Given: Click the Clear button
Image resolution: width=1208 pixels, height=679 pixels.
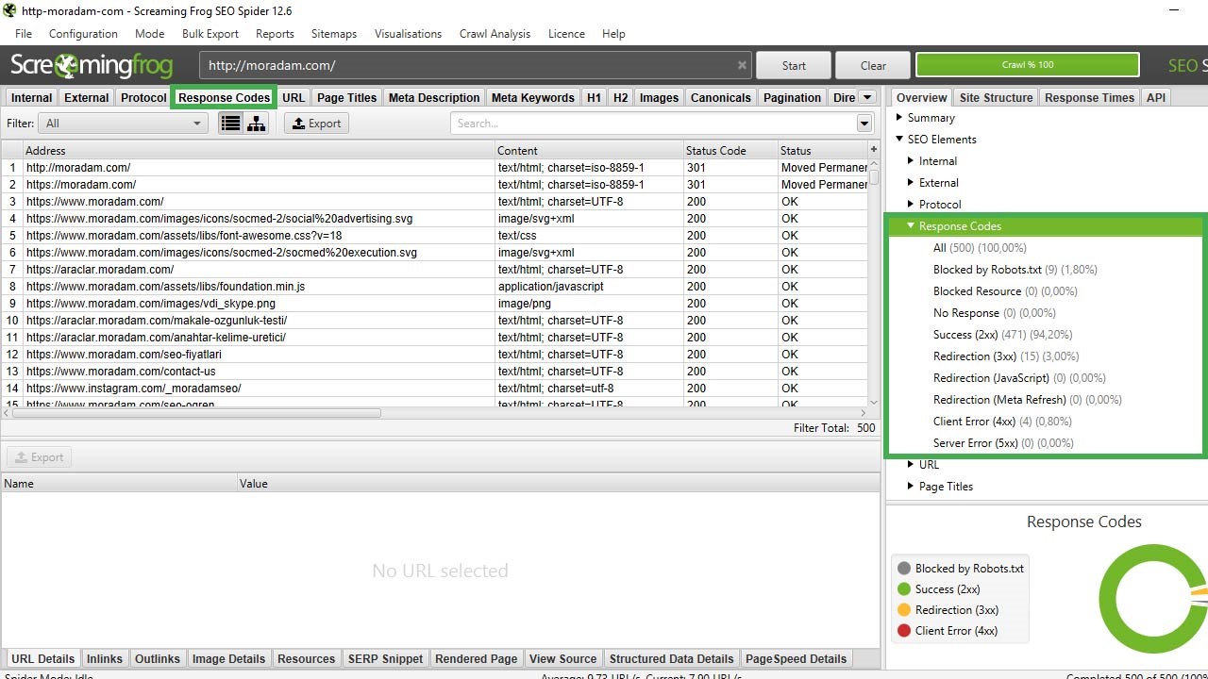Looking at the screenshot, I should click(873, 65).
